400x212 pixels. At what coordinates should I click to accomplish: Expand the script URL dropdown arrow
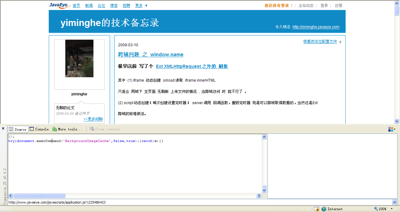click(x=394, y=202)
